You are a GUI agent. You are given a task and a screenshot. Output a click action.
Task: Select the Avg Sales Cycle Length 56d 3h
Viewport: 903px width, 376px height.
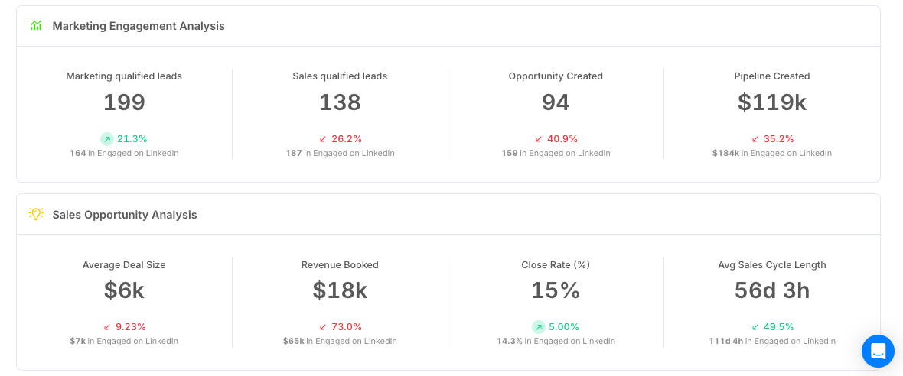(771, 290)
